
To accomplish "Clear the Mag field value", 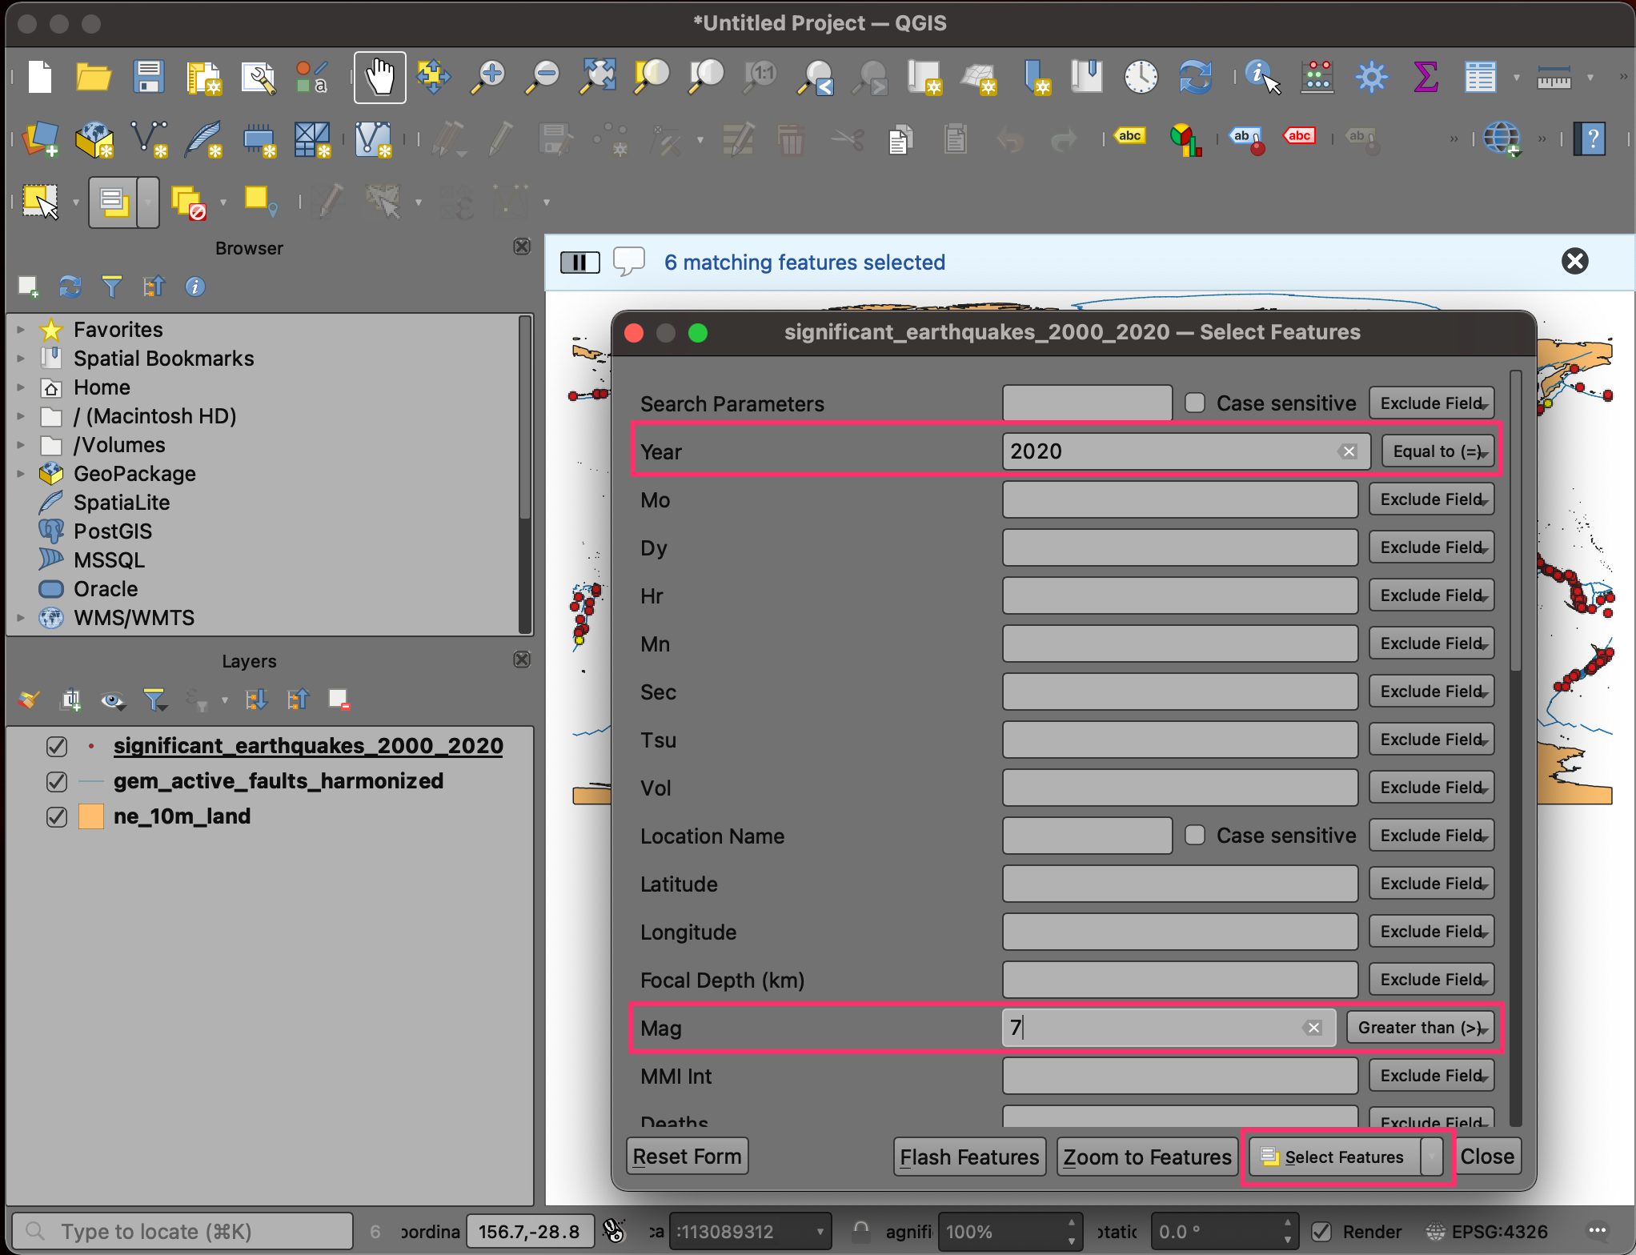I will (x=1313, y=1028).
